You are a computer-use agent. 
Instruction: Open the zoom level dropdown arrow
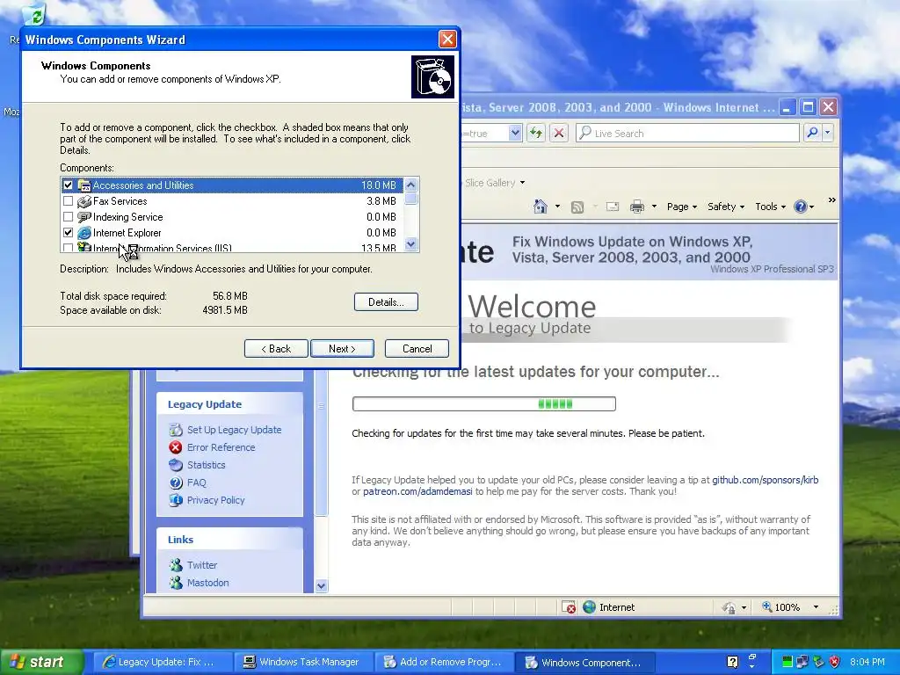(x=816, y=607)
